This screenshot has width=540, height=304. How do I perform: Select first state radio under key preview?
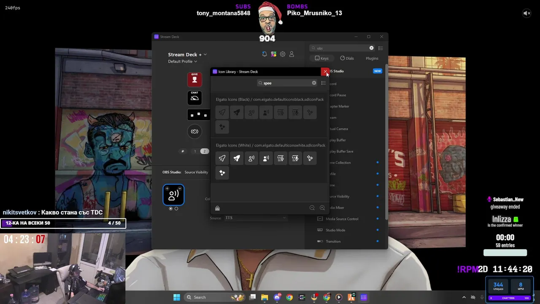[171, 209]
